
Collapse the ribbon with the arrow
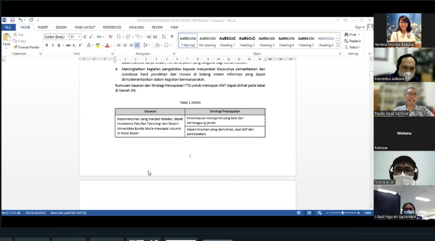tap(370, 54)
